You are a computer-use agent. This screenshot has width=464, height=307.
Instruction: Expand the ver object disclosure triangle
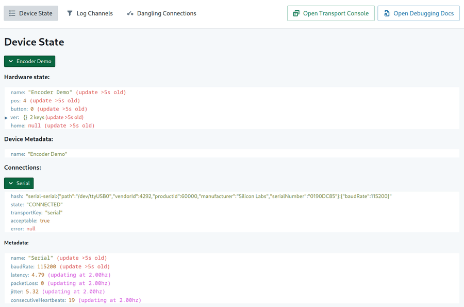tap(6, 118)
